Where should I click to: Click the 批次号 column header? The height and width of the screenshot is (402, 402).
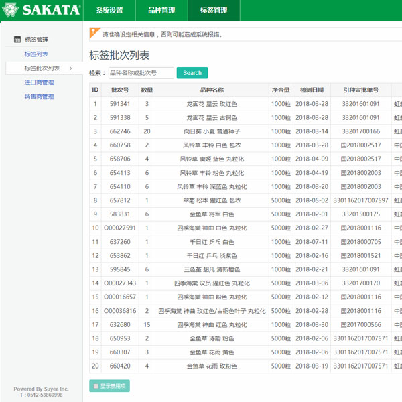tap(120, 90)
